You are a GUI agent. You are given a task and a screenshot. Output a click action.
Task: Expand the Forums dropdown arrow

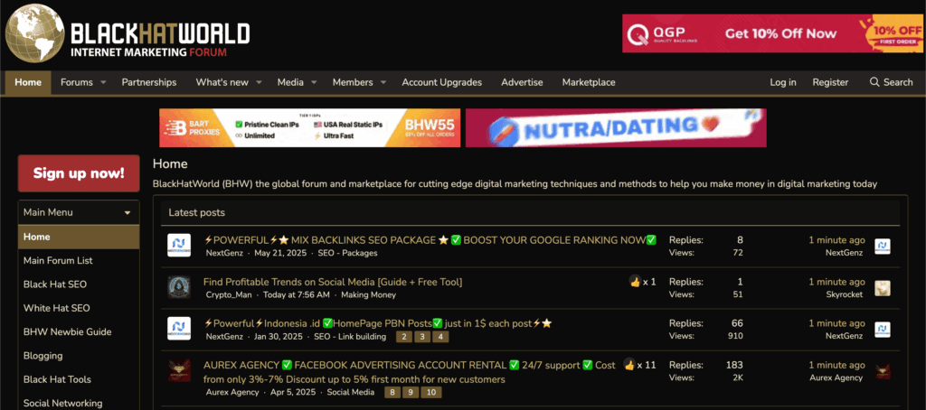click(103, 82)
